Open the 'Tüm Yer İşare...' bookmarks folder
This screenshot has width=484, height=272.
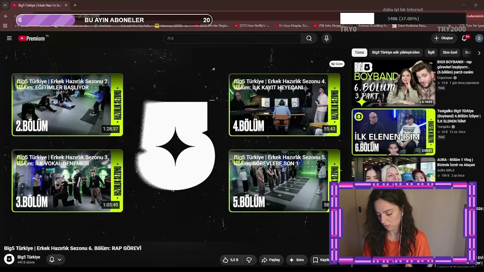[x=473, y=26]
